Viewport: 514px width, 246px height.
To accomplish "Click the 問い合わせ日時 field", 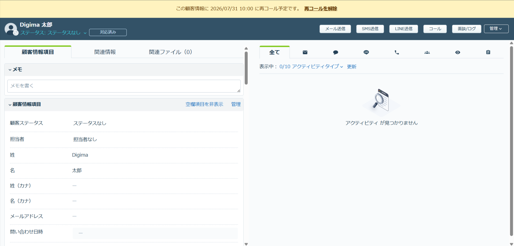I will point(155,233).
